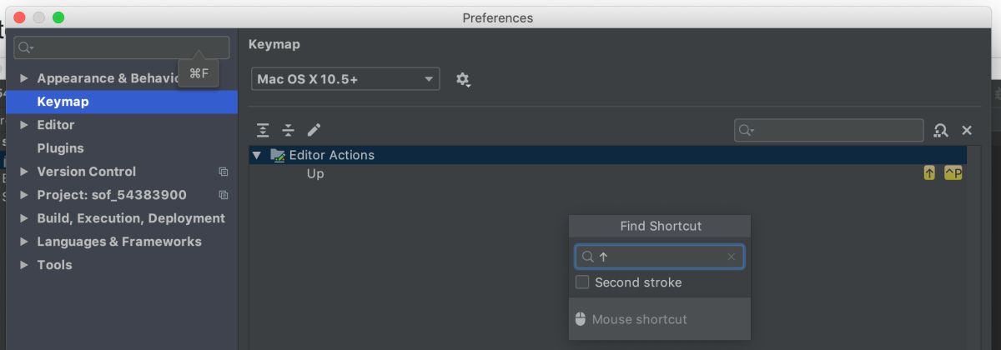Screen dimensions: 1001x350
Task: Expand the Appearance & Behavior settings section
Action: click(24, 78)
